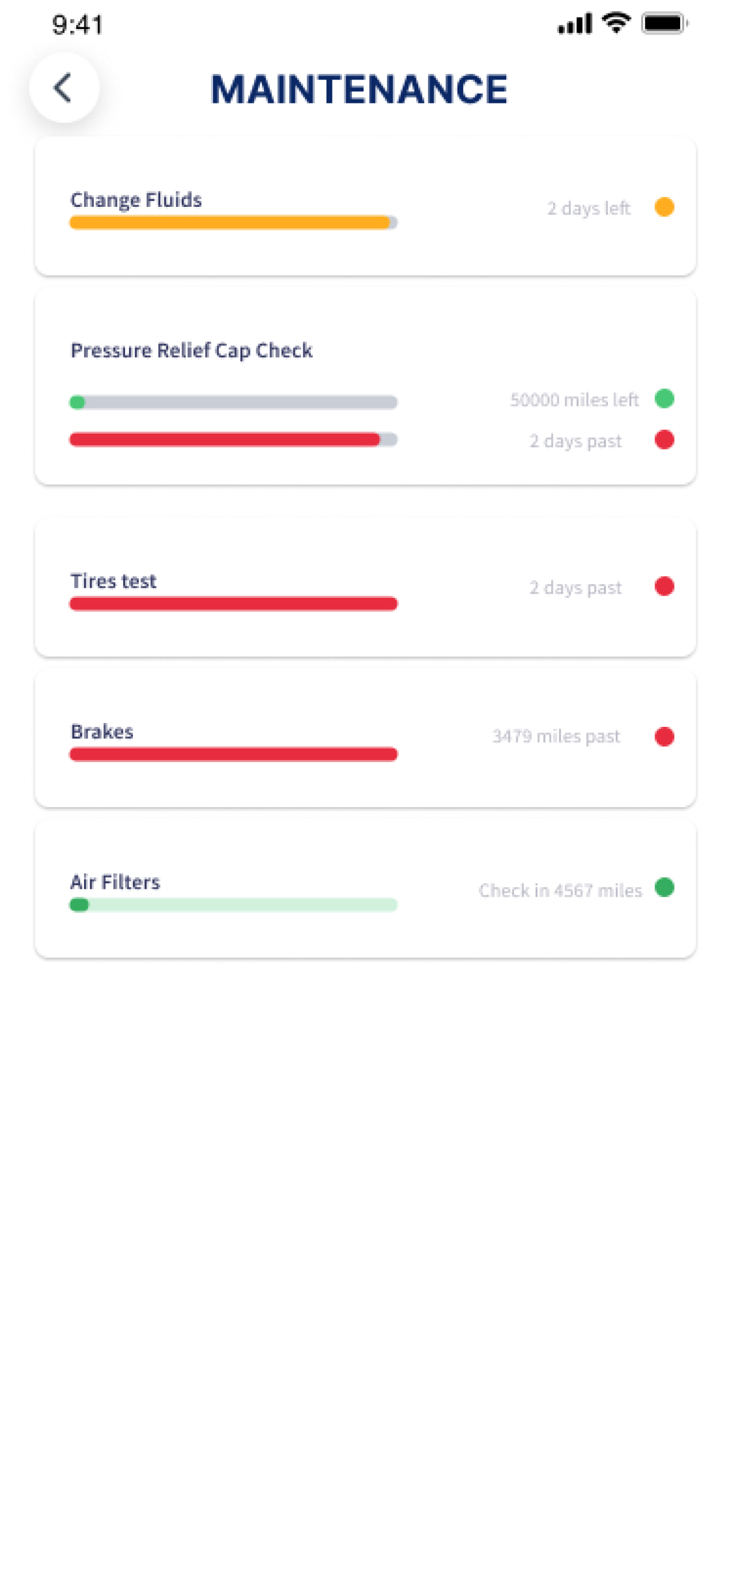The image size is (733, 1589).
Task: Click the red Tires test progress bar
Action: [x=233, y=604]
